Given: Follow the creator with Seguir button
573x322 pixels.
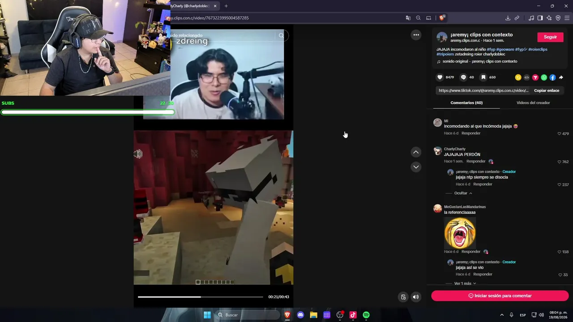Looking at the screenshot, I should [x=550, y=37].
